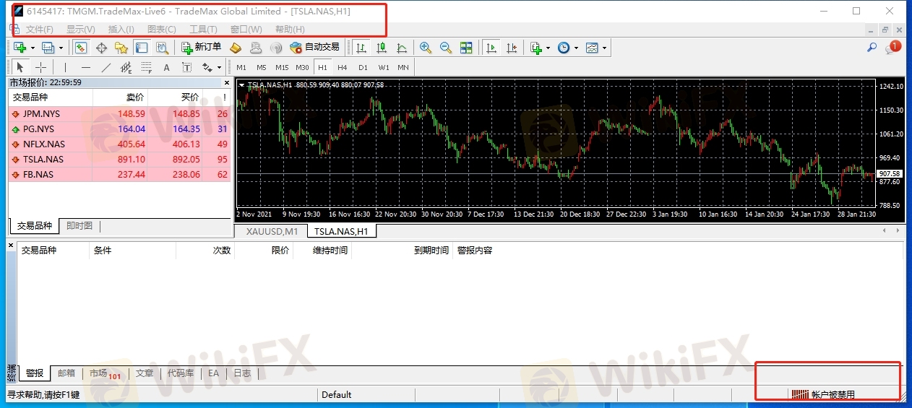Expand chart title dropdown triangle near TSLA.NAS,H1
This screenshot has height=408, width=912.
pos(241,84)
